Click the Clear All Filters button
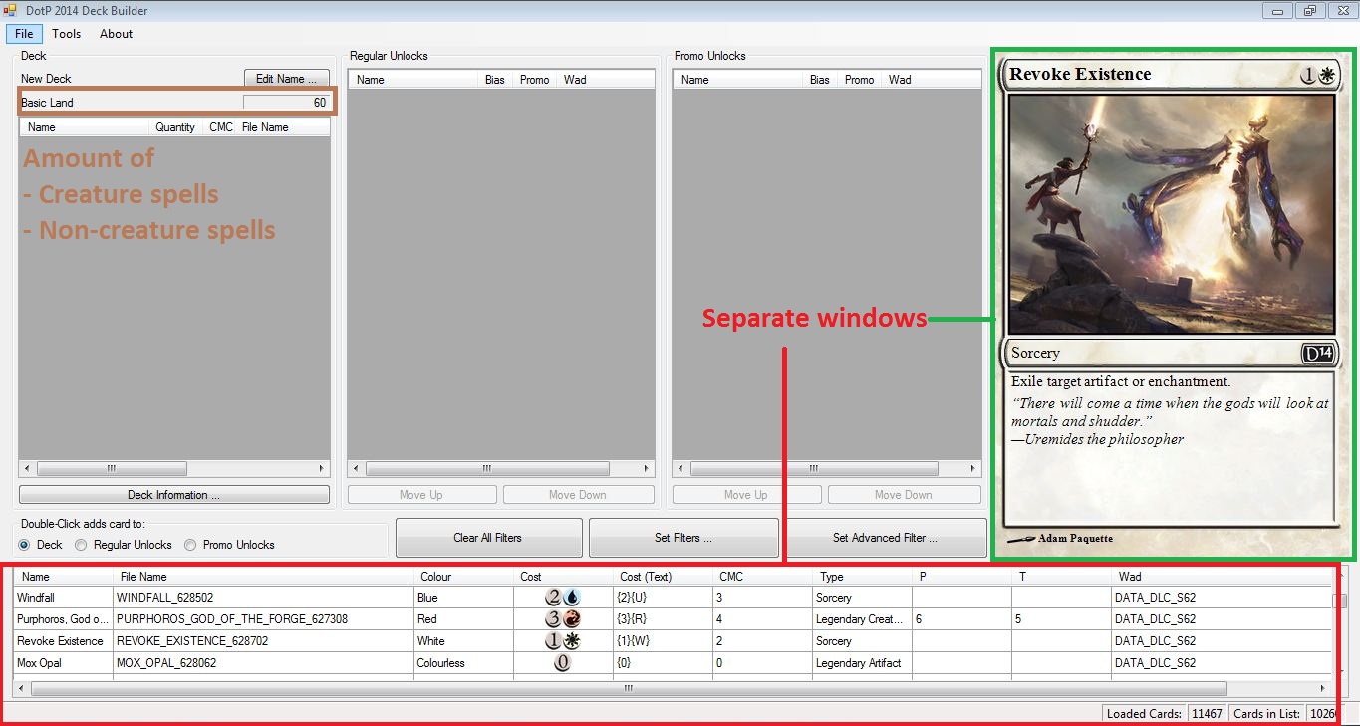The height and width of the screenshot is (726, 1360). pyautogui.click(x=488, y=538)
